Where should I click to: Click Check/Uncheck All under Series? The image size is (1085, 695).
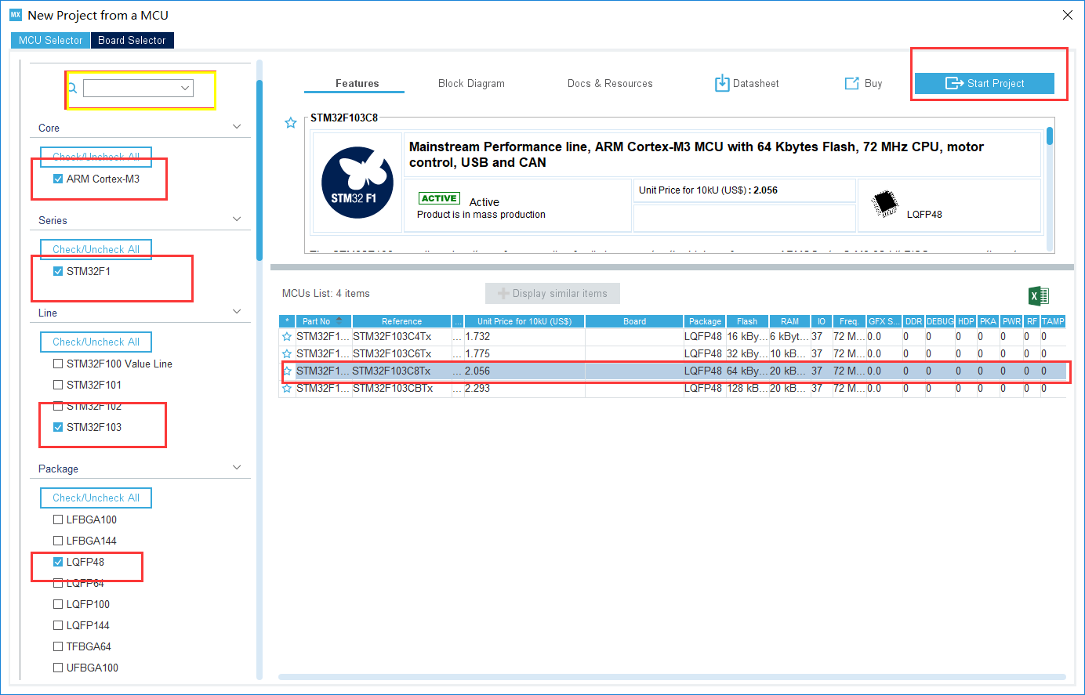pyautogui.click(x=96, y=249)
